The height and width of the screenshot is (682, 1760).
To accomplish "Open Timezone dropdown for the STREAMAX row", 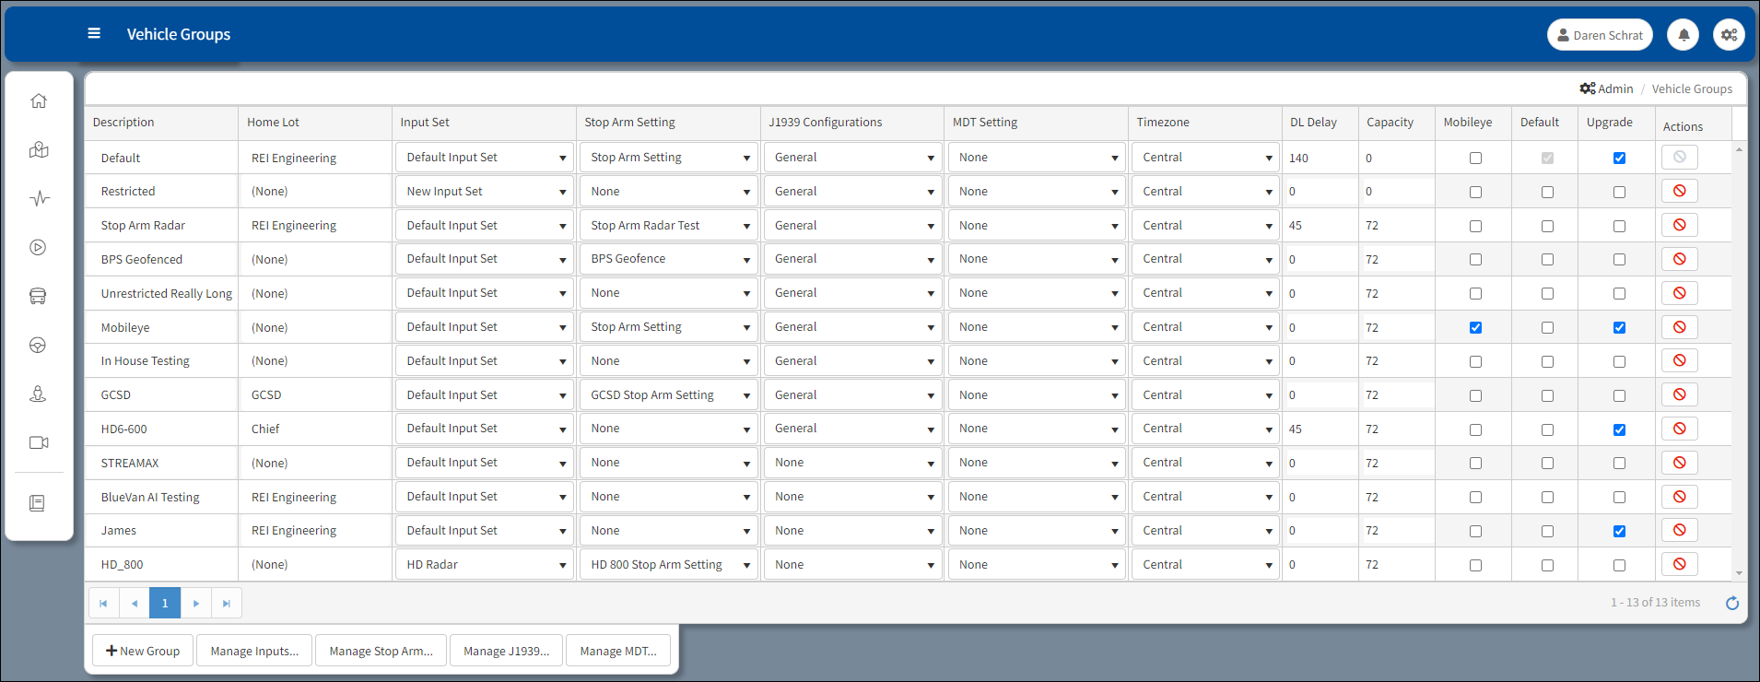I will pyautogui.click(x=1205, y=464).
